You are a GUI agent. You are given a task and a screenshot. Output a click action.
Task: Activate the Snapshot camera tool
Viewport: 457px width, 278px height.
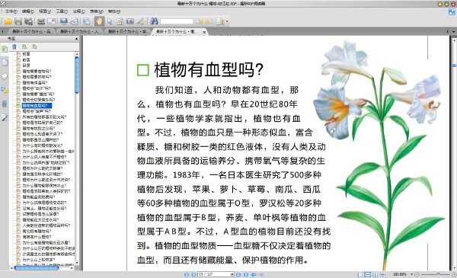tap(130, 21)
